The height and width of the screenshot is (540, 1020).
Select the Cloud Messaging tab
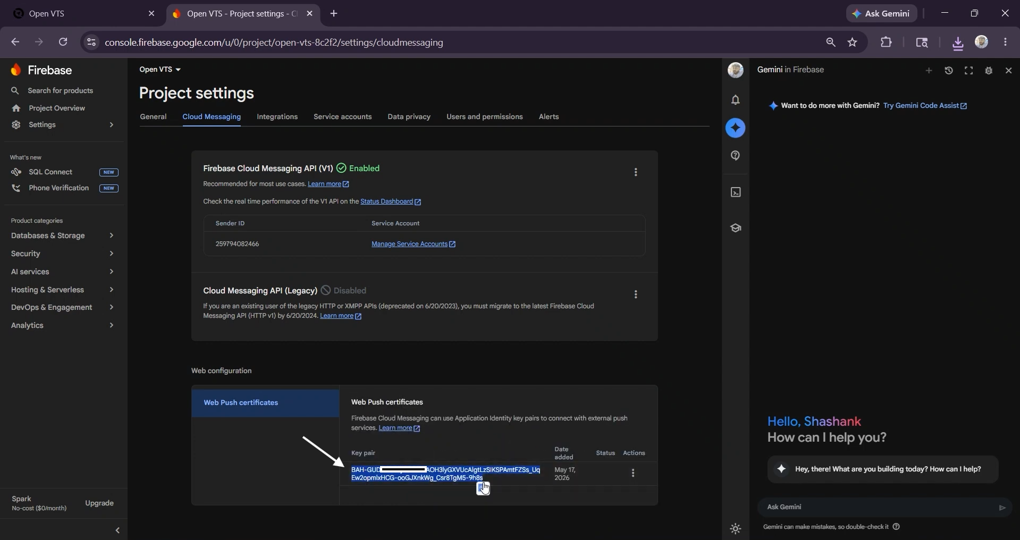212,117
